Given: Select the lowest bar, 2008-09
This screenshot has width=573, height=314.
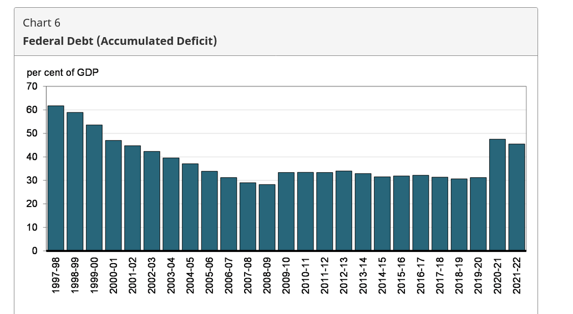Looking at the screenshot, I should click(267, 218).
